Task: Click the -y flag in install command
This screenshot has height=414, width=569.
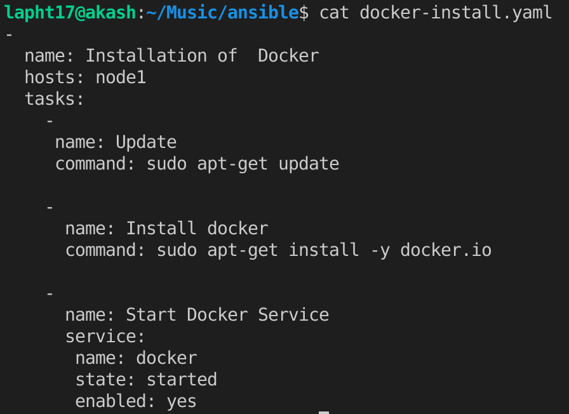Action: coord(380,251)
